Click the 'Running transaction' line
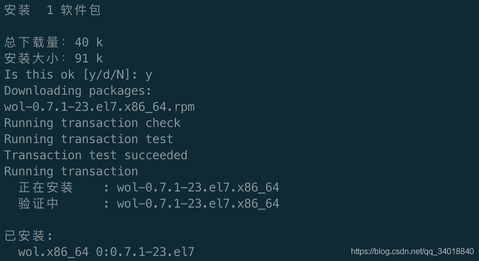The width and height of the screenshot is (479, 261). coord(71,171)
